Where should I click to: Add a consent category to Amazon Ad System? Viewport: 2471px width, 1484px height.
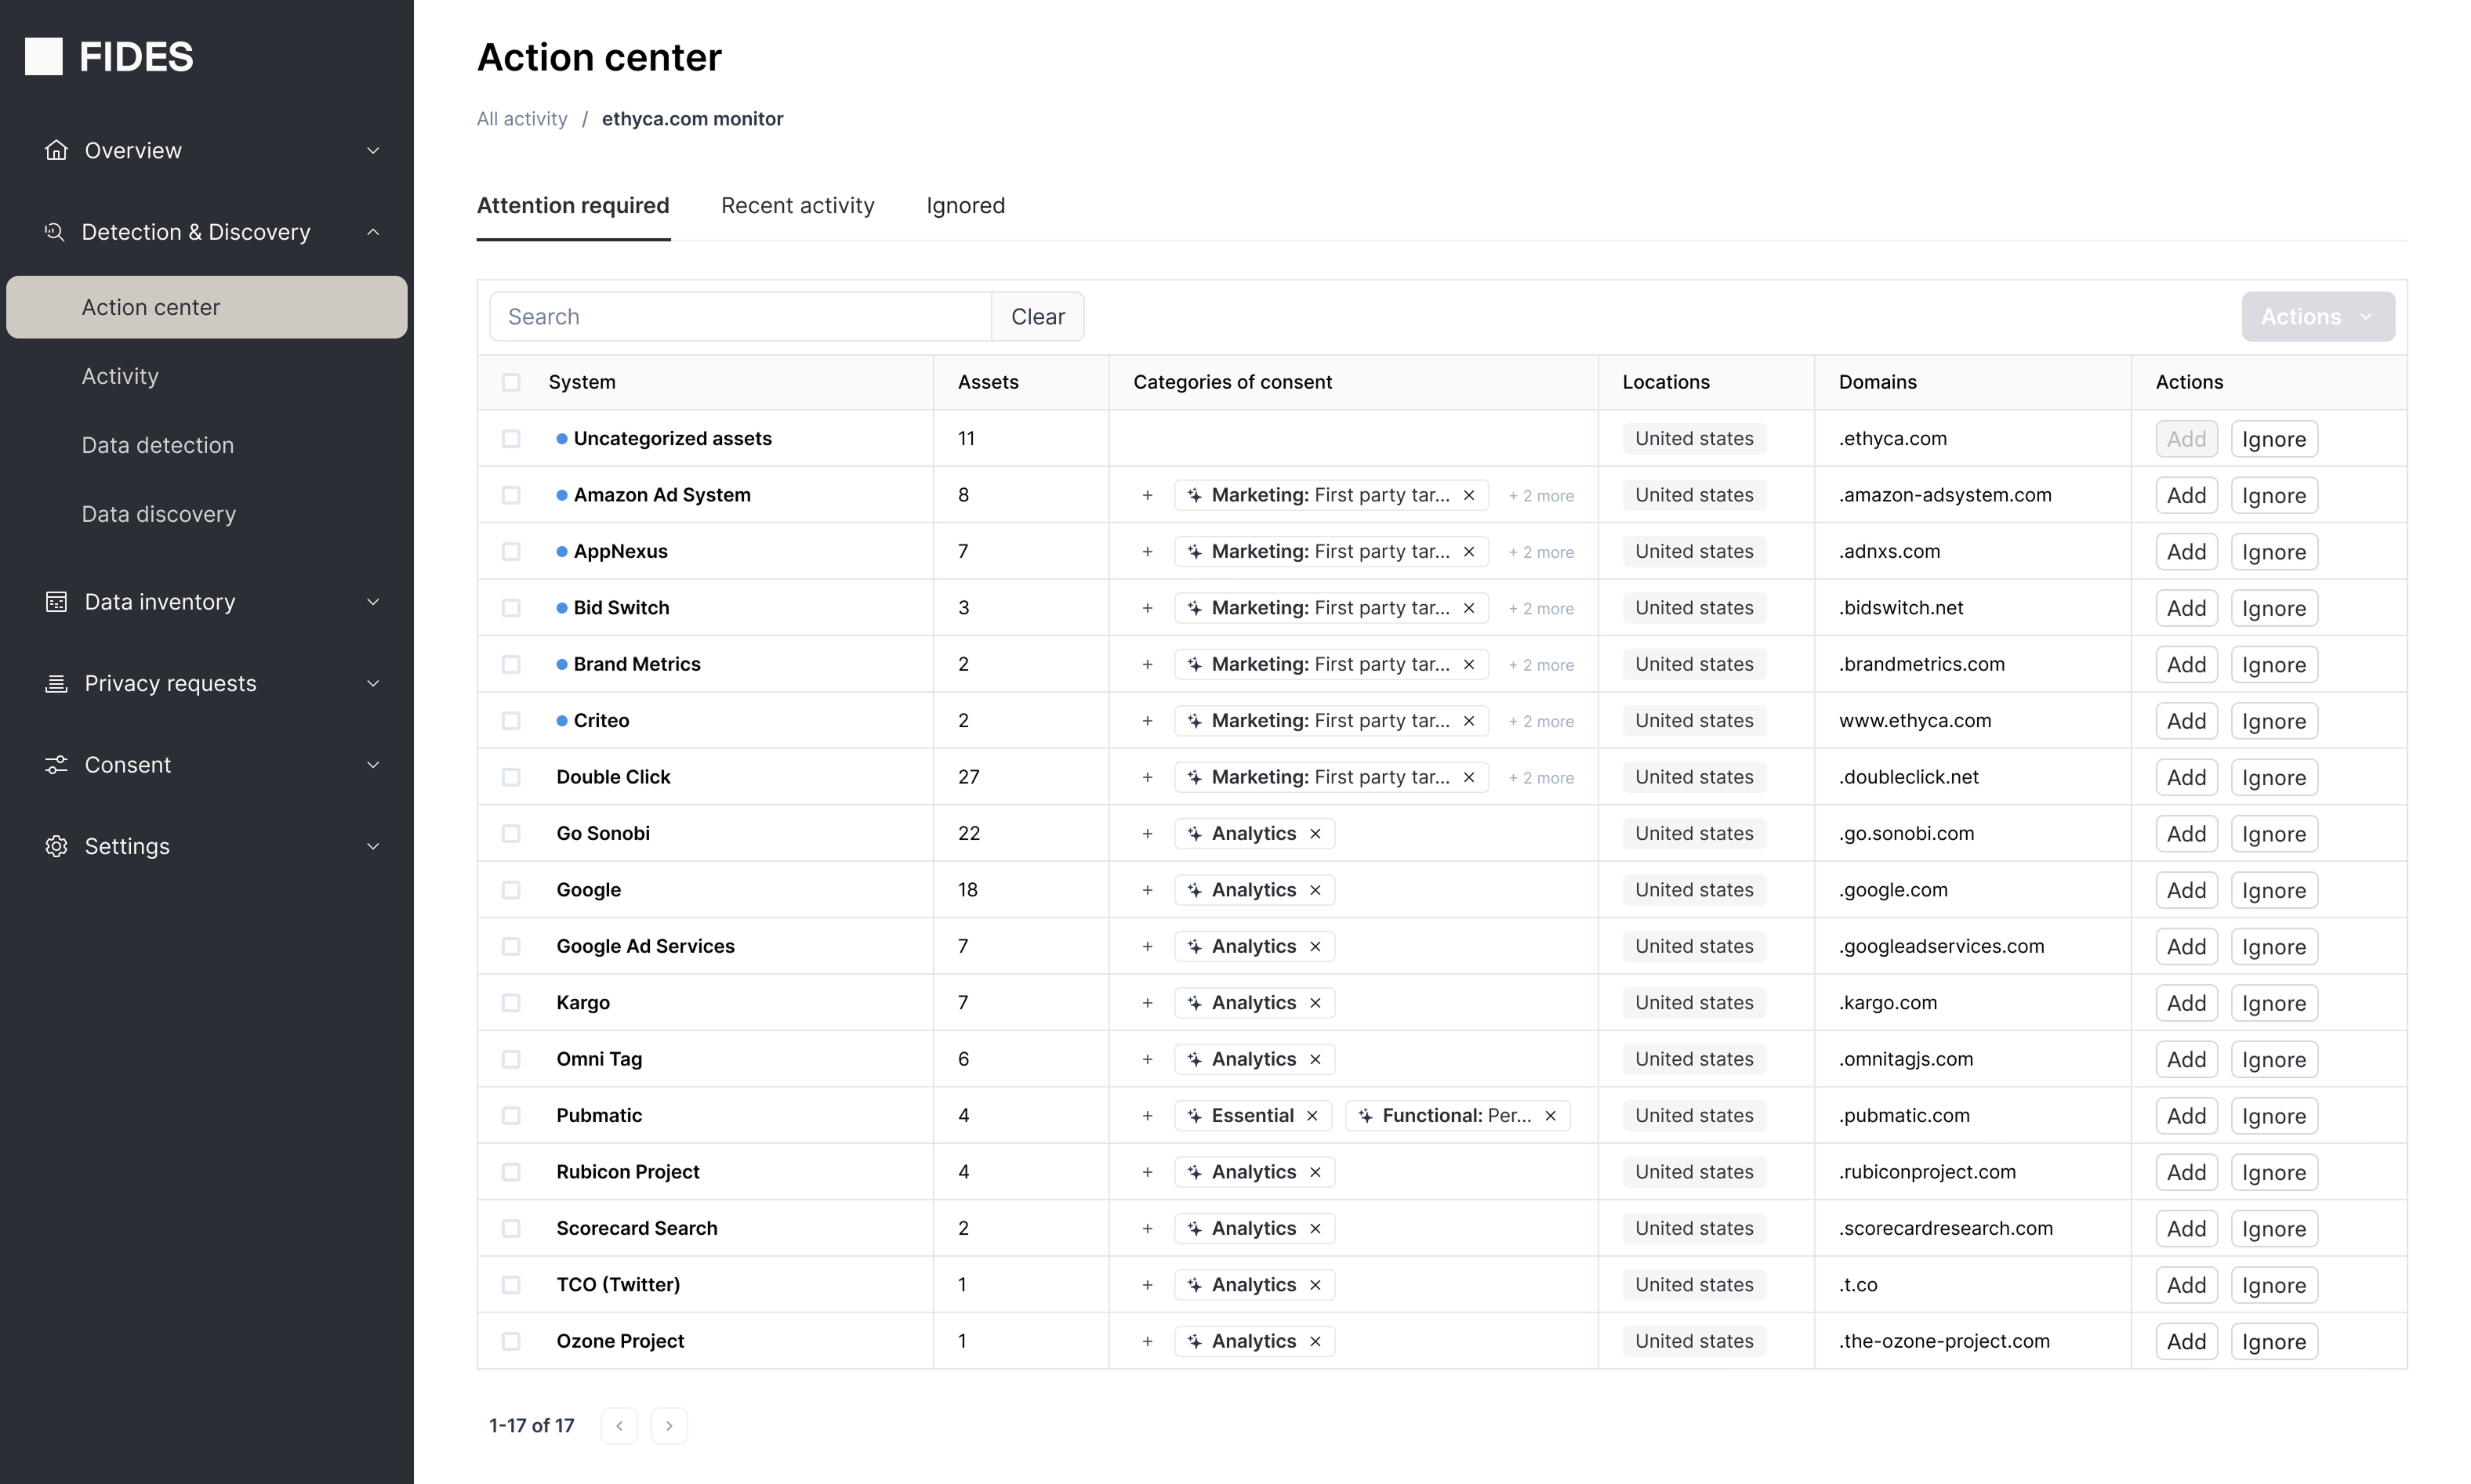point(1148,495)
